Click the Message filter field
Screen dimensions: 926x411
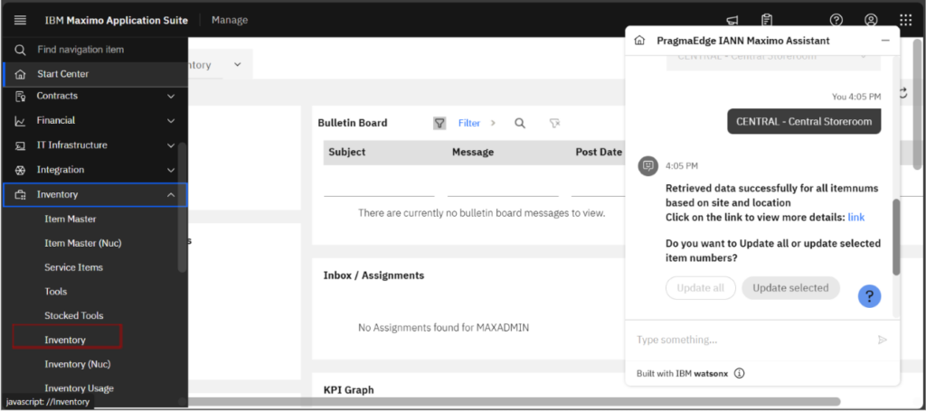click(503, 186)
